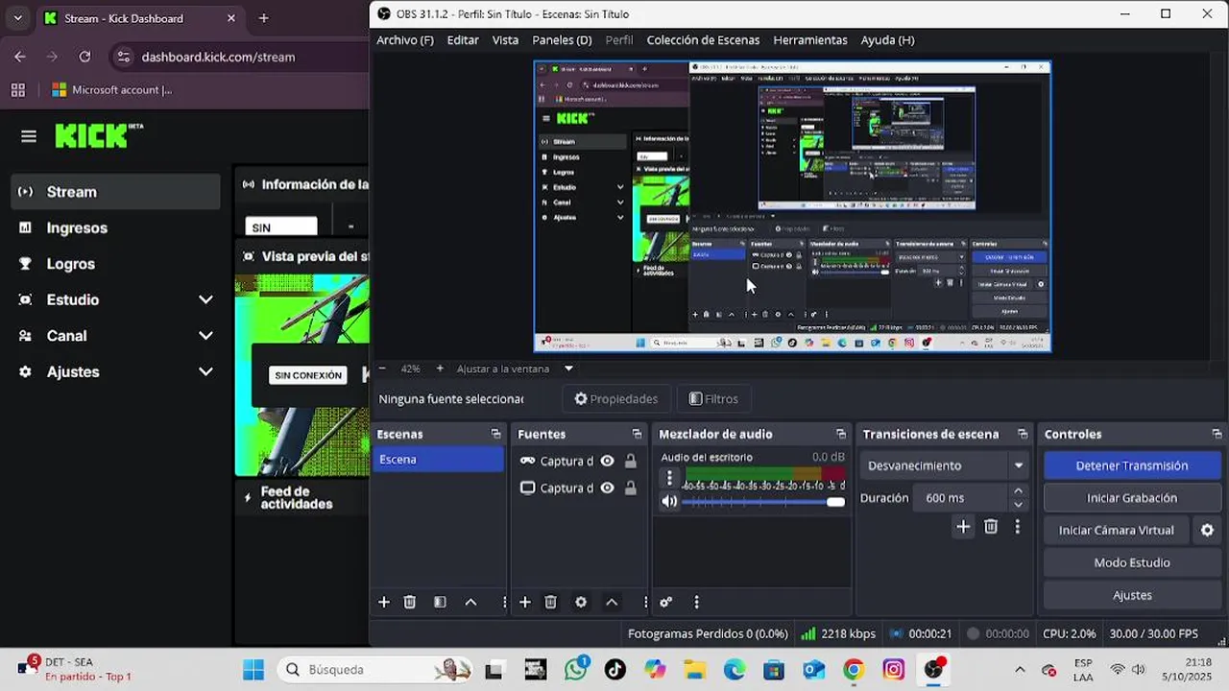Switch to Modo Estudio
Image resolution: width=1229 pixels, height=691 pixels.
tap(1131, 562)
